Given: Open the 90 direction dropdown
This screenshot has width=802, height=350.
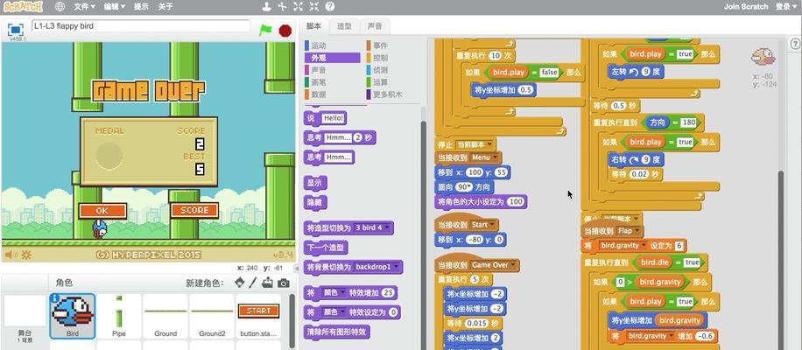Looking at the screenshot, I should click(x=464, y=187).
